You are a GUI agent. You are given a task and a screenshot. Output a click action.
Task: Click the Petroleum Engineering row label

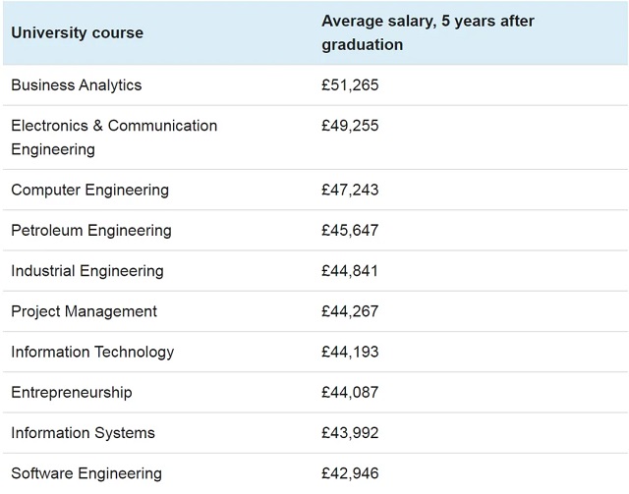click(91, 231)
